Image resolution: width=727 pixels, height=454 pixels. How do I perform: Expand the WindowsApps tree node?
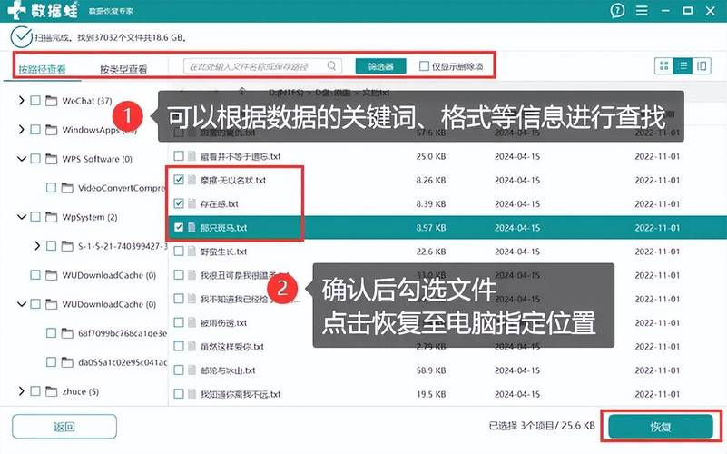coord(21,129)
